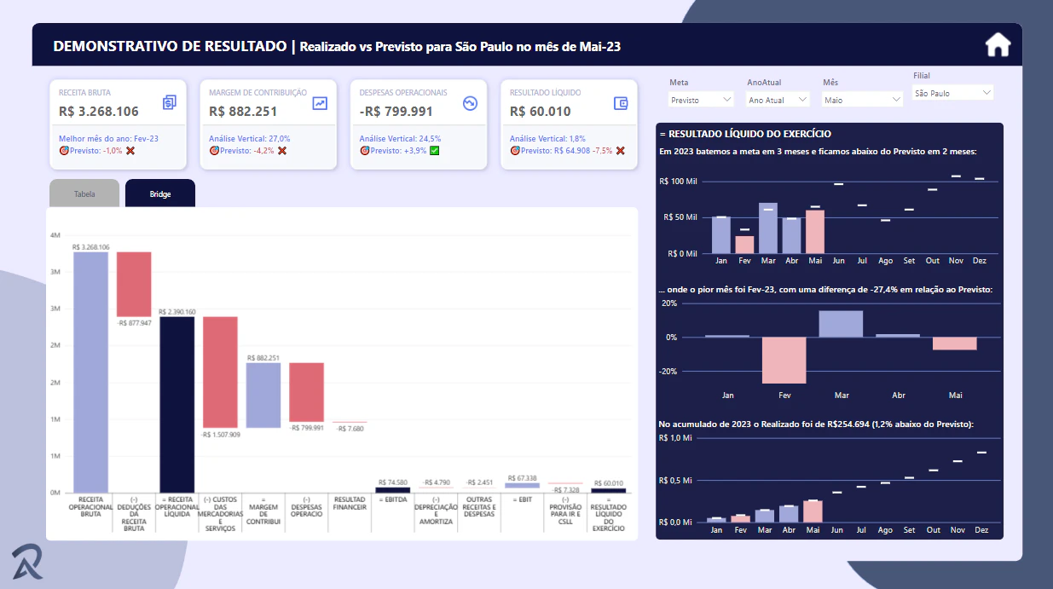Select the Bridge tab

160,193
